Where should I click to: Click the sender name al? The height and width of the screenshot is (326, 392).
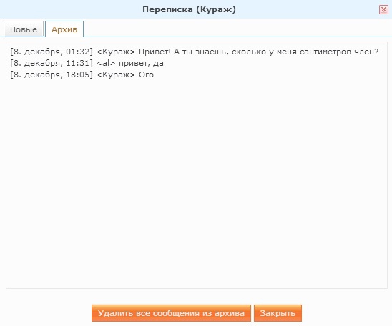click(106, 63)
